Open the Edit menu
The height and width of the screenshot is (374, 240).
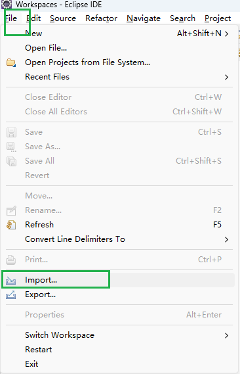point(33,18)
